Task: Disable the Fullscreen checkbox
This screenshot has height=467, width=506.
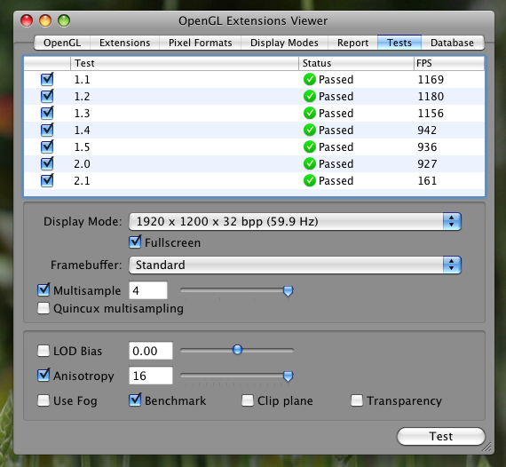Action: coord(135,242)
